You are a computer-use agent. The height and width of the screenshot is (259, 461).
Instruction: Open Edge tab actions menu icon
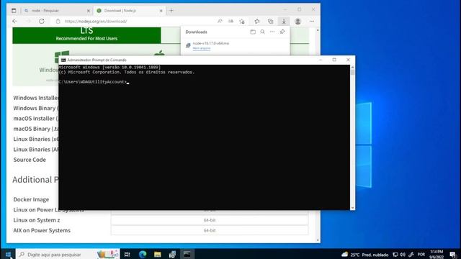point(14,11)
